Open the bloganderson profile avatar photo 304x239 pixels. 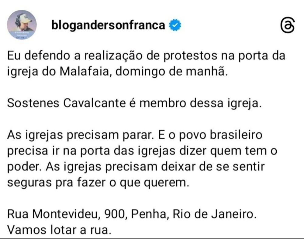point(22,25)
